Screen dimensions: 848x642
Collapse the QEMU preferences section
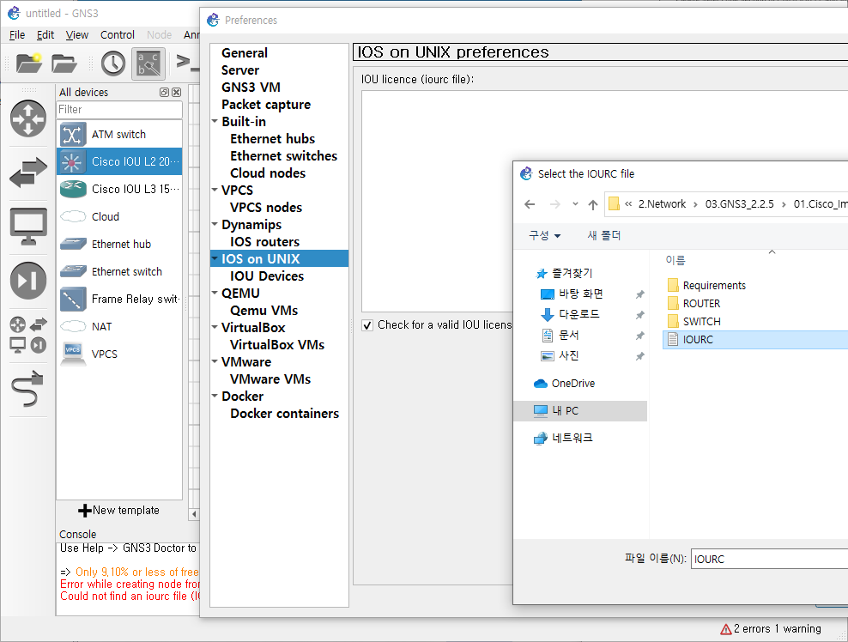click(x=215, y=293)
